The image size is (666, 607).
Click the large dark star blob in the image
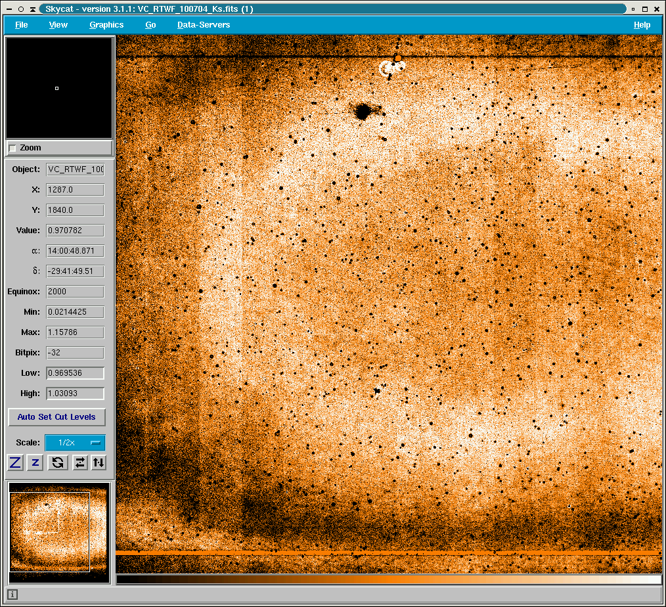(361, 112)
